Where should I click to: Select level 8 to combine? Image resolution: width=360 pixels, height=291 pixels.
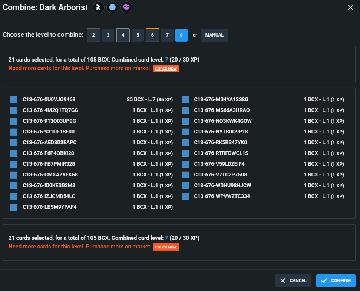[181, 35]
